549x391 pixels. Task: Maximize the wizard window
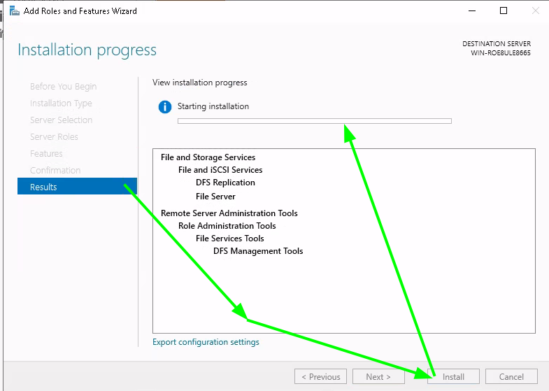(x=504, y=11)
